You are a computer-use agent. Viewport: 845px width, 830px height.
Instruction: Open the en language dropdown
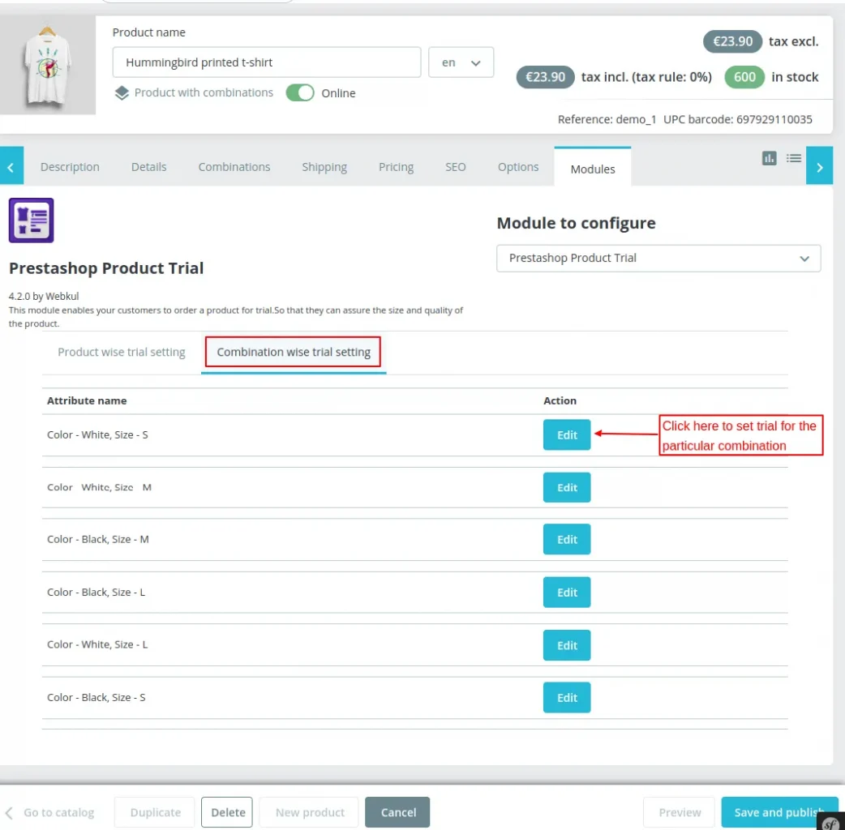tap(461, 62)
